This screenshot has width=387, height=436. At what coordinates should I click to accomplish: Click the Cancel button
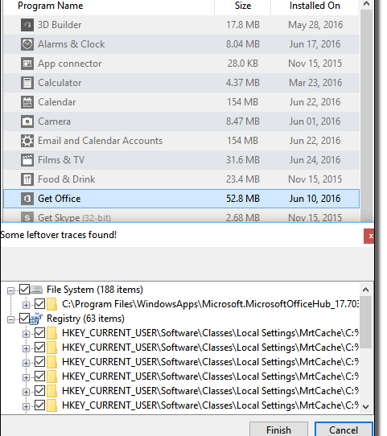(x=344, y=430)
